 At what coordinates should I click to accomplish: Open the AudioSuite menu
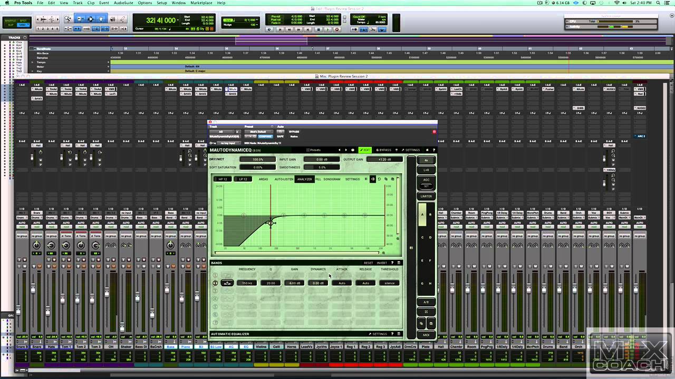pyautogui.click(x=123, y=3)
